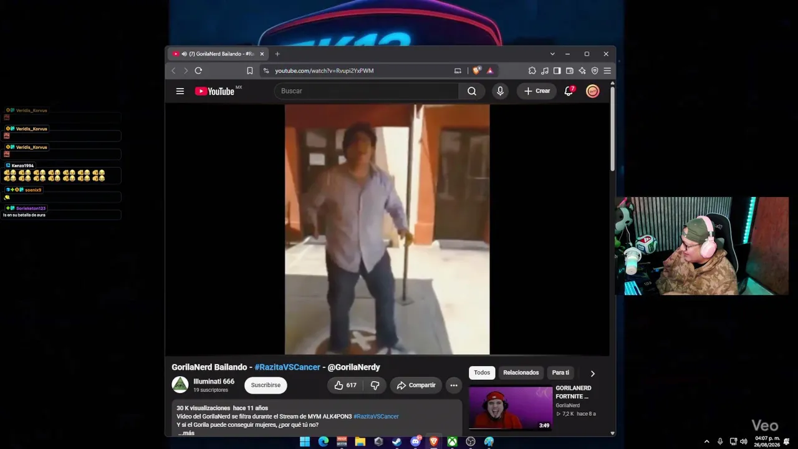The width and height of the screenshot is (798, 449).
Task: Click the "19 suscriptores" text
Action: (x=211, y=390)
